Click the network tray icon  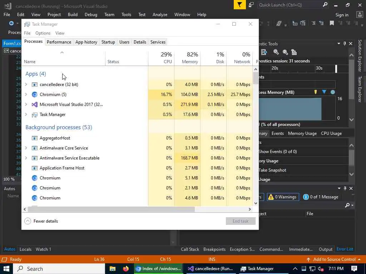point(312,269)
